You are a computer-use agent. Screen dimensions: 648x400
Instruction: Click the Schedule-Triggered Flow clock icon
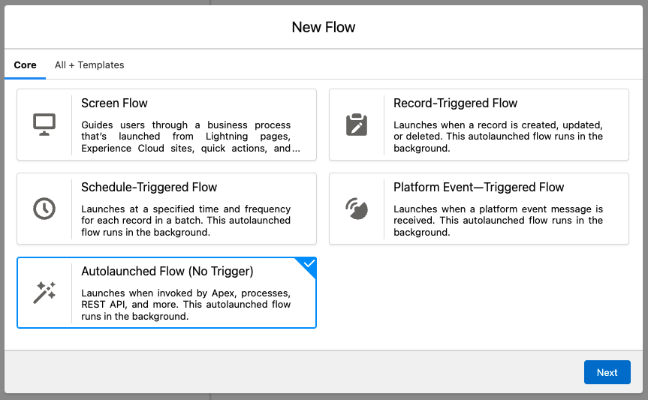pos(44,209)
